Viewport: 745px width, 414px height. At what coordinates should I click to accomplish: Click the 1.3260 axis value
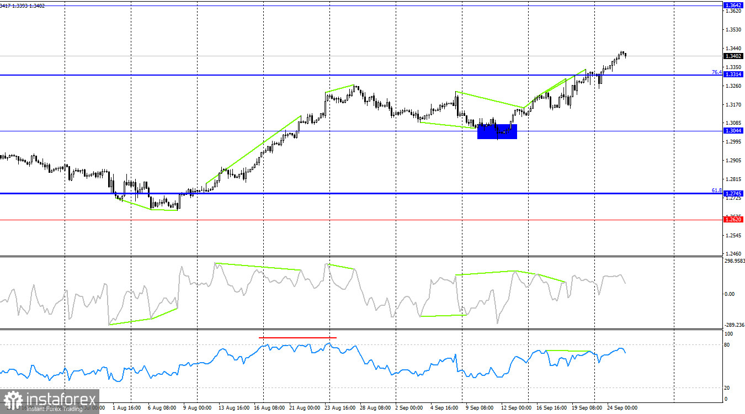click(x=734, y=86)
